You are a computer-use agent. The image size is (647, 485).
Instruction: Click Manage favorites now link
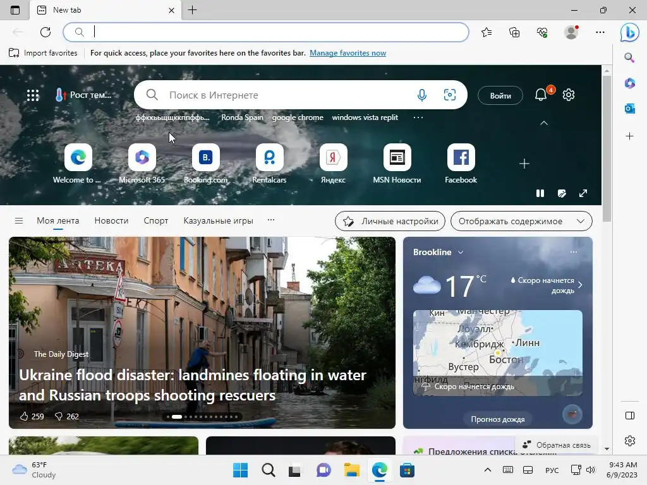tap(348, 53)
